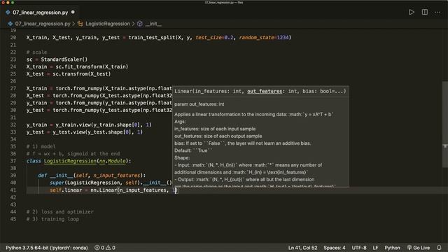Click 'param out_features: int' in the popup
This screenshot has height=252, width=448.
[x=199, y=104]
